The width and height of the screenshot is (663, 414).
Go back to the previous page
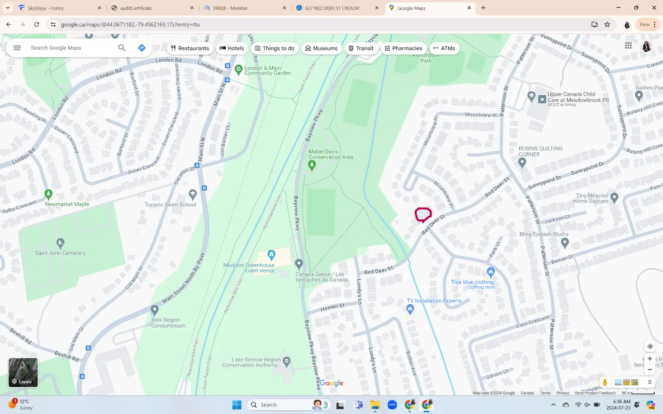(x=9, y=24)
